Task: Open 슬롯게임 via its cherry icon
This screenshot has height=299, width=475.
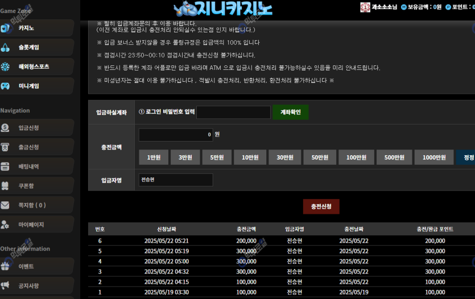Action: click(x=6, y=48)
